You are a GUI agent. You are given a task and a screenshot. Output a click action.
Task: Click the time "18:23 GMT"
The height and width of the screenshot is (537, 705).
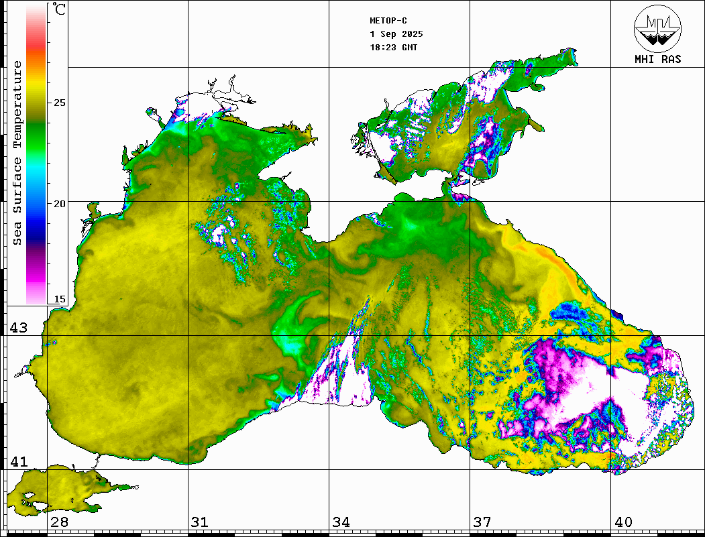pos(393,47)
